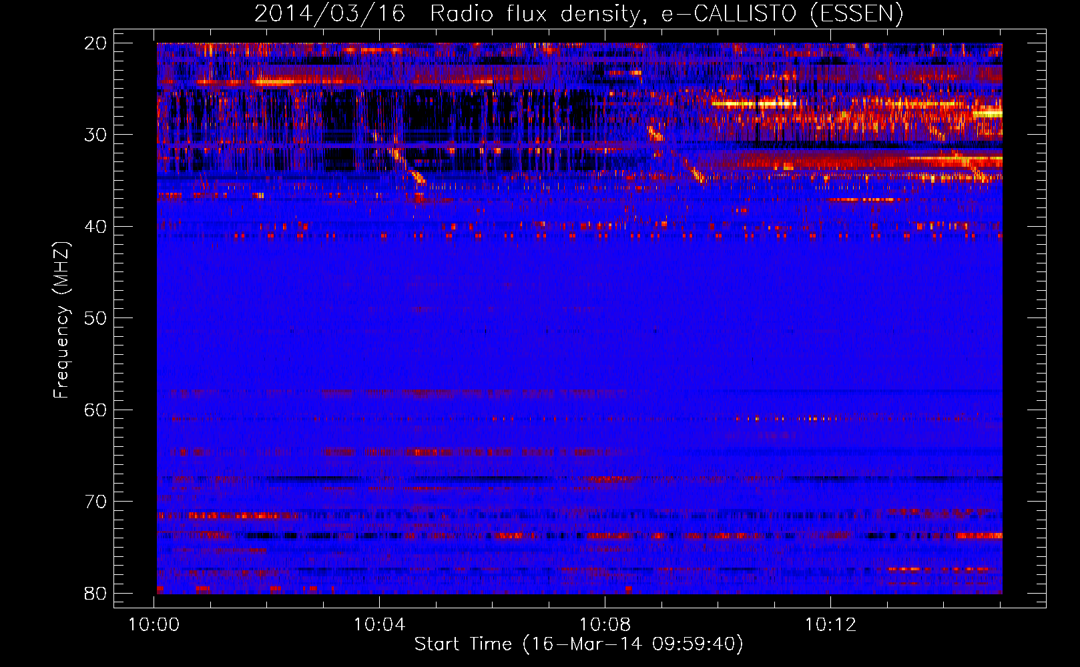Screen dimensions: 1080x667
Task: Click the '60' frequency tick label
Action: [95, 410]
